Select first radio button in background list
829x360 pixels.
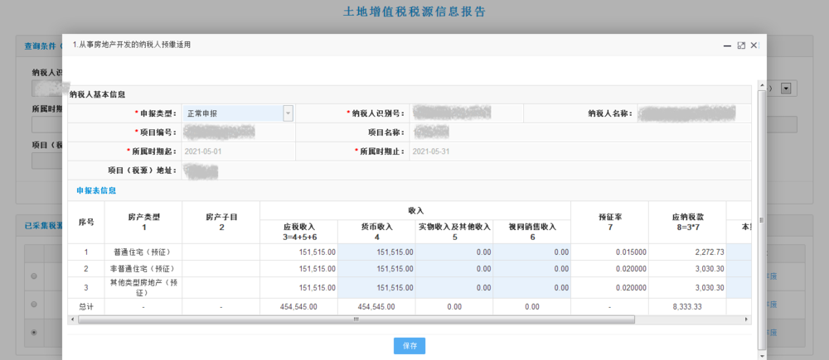[34, 276]
